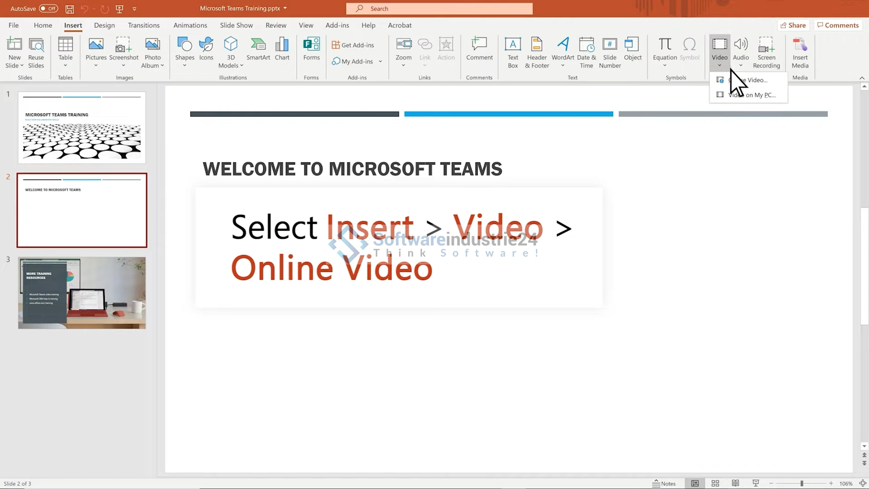Switch to Slide Sorter view
This screenshot has width=869, height=489.
(715, 484)
